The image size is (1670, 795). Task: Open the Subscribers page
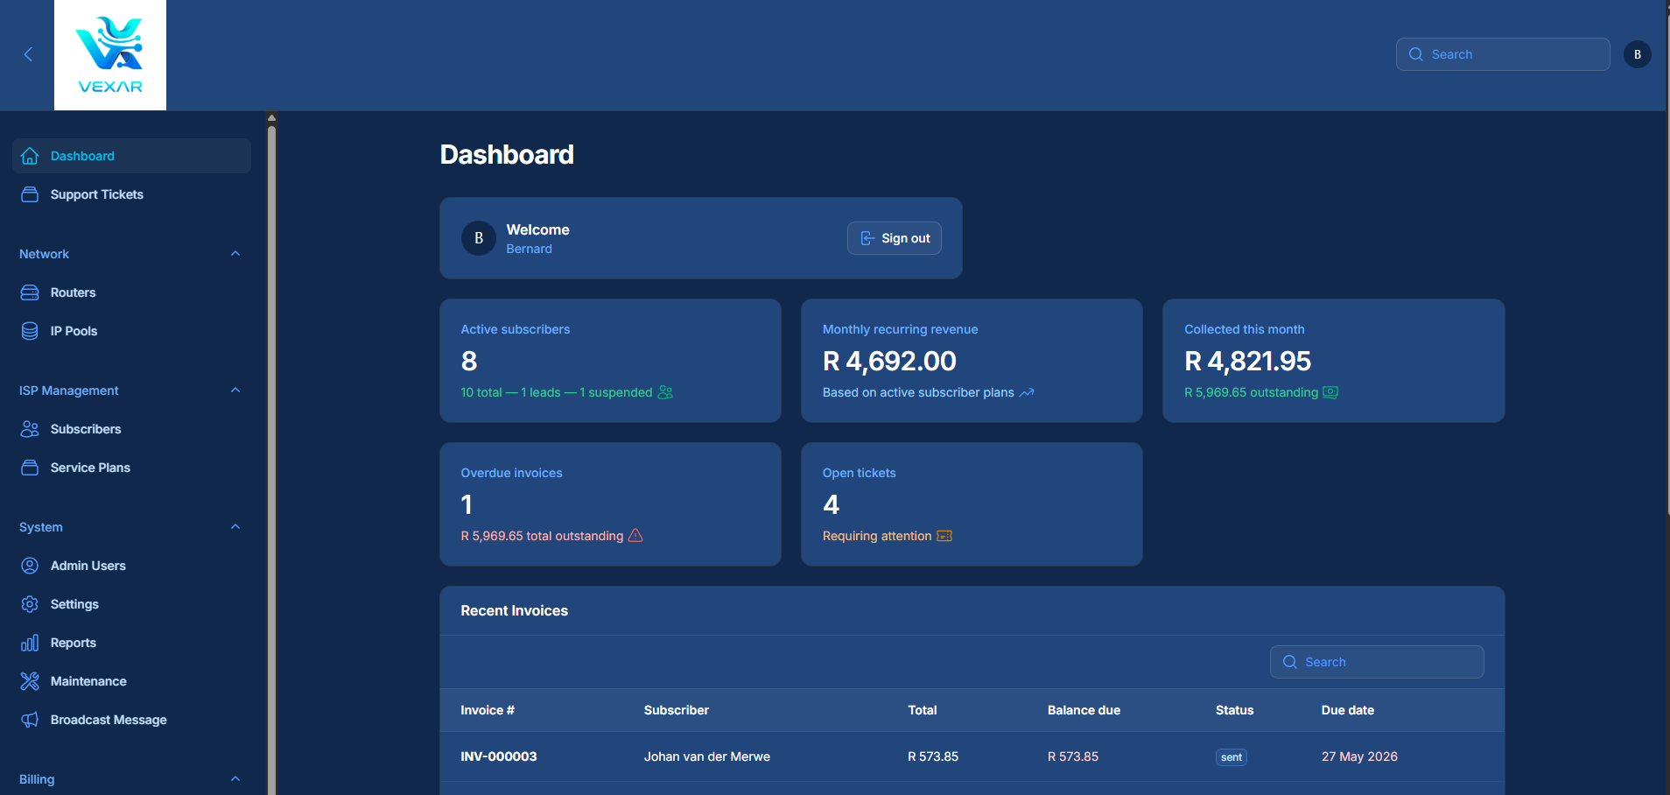[131, 429]
